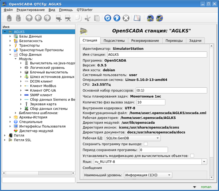Toggle Сохранить программу при выходе checkbox
The width and height of the screenshot is (219, 191).
tap(146, 144)
